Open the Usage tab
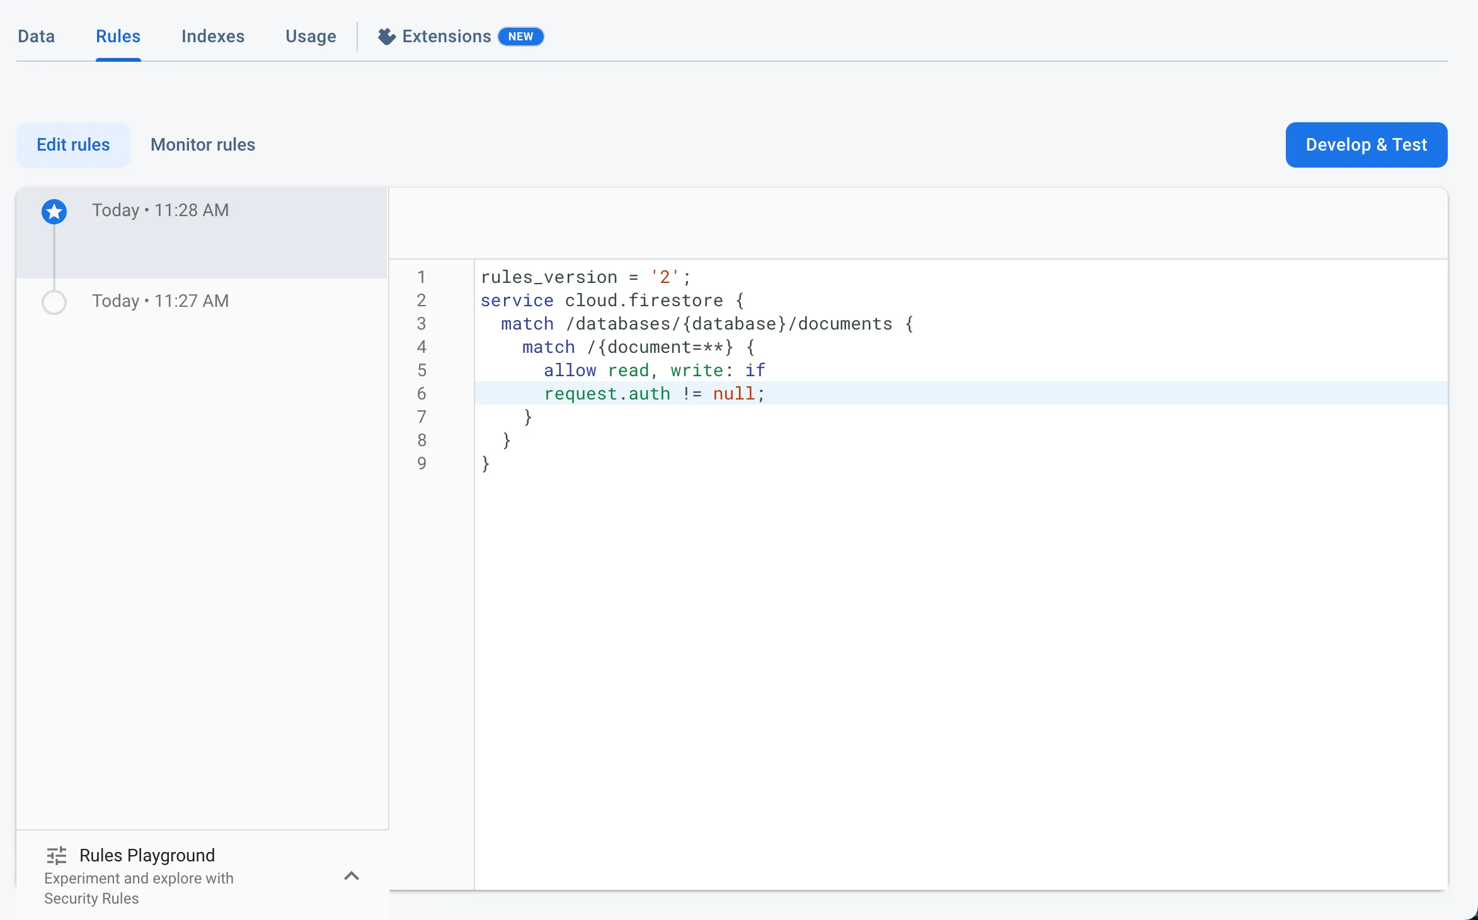Screen dimensions: 1478x920 311,37
